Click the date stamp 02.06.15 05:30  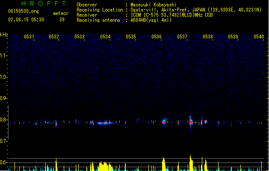tap(26, 20)
